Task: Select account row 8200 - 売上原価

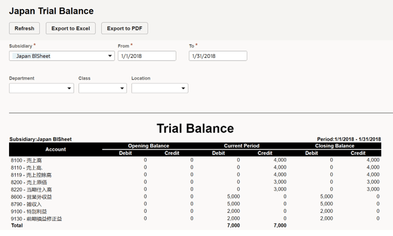Action: (x=29, y=182)
